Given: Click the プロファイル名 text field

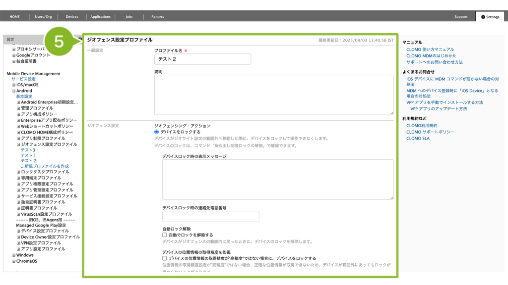Looking at the screenshot, I should pos(202,59).
